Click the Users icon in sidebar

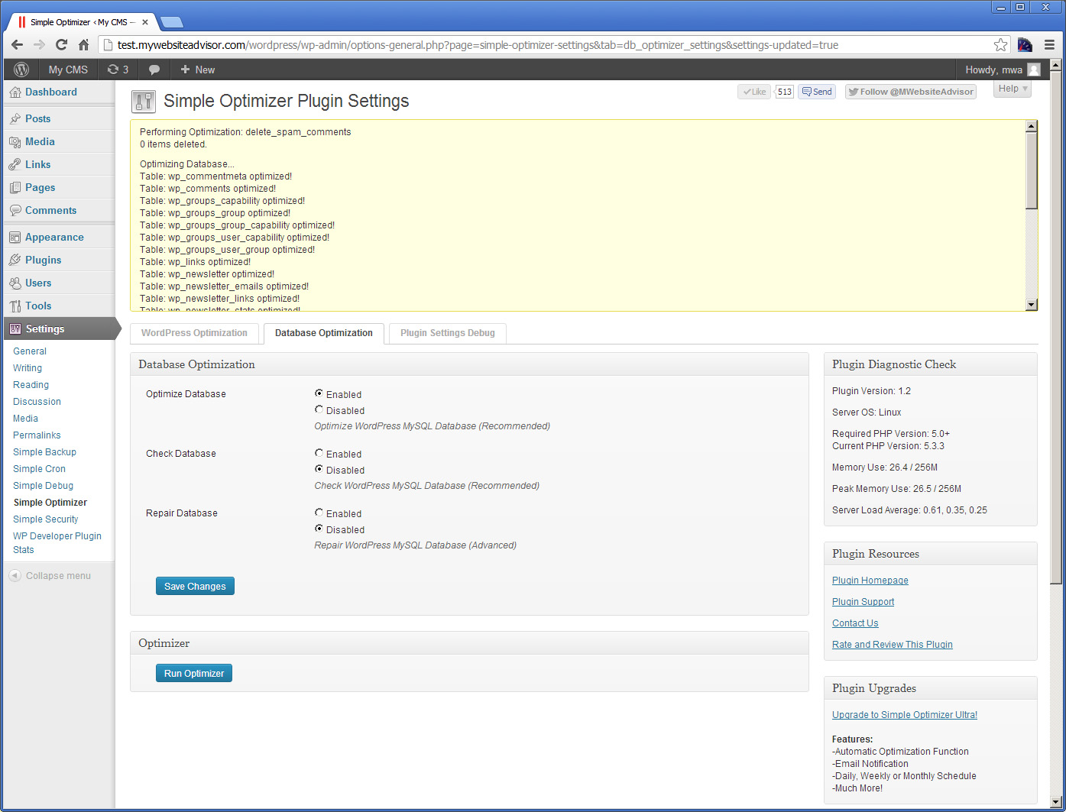tap(15, 283)
